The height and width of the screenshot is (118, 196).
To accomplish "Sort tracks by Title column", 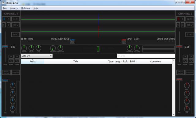I will (76, 61).
